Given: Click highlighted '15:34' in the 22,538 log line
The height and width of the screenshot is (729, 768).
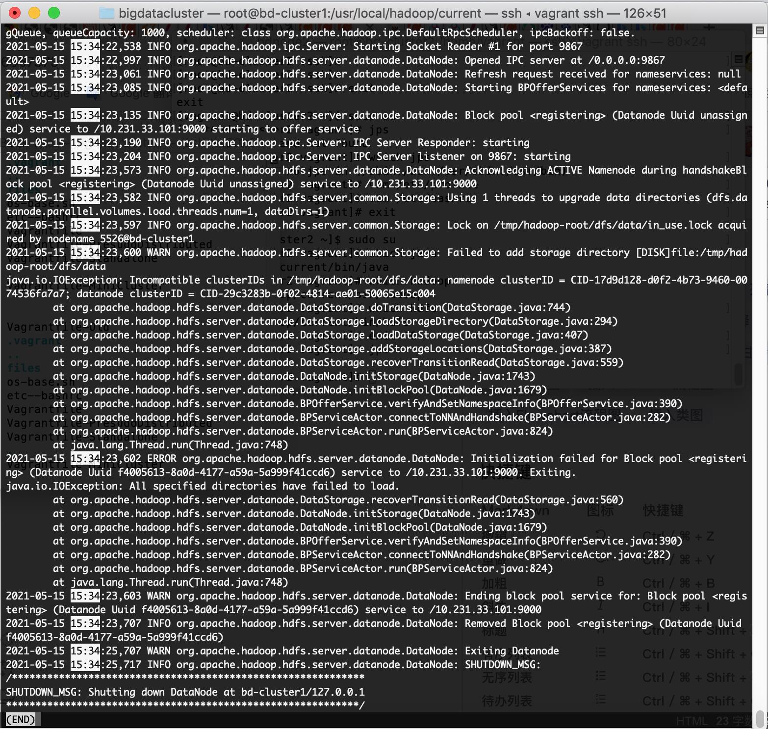Looking at the screenshot, I should coord(85,47).
